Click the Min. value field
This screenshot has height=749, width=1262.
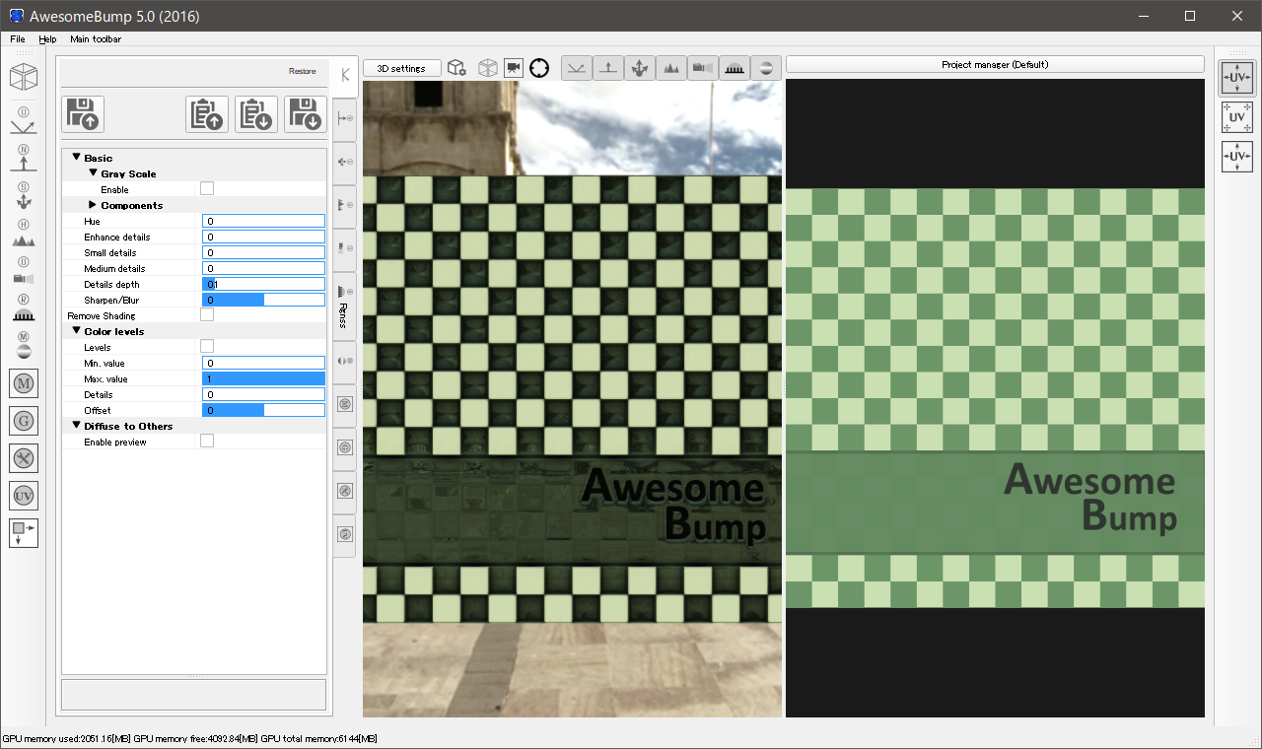coord(263,363)
